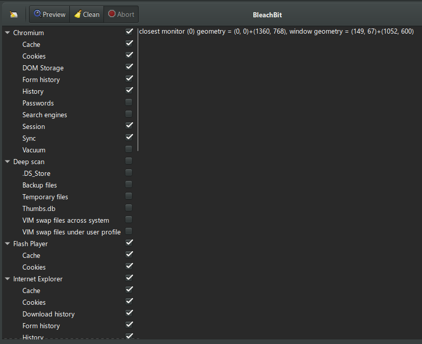Click the Preview magnifier button

click(x=49, y=14)
